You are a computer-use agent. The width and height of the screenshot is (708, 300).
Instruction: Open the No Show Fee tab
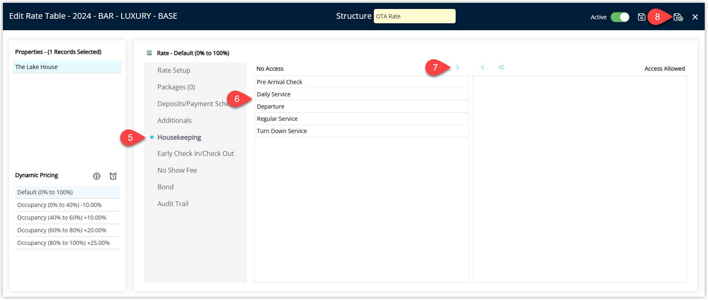[177, 170]
